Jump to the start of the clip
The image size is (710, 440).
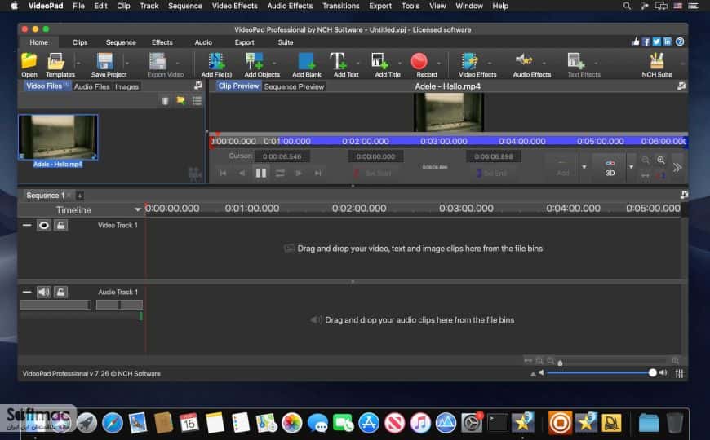[x=223, y=174]
